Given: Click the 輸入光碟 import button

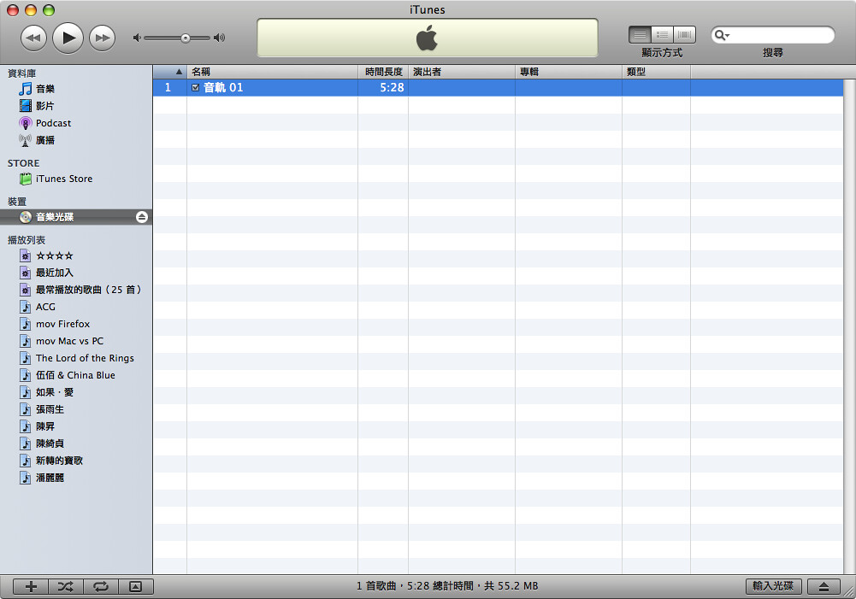Looking at the screenshot, I should coord(773,586).
